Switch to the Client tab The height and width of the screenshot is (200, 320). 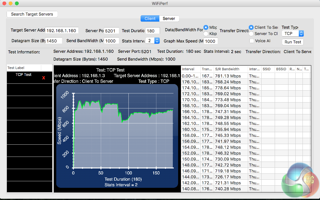[150, 18]
